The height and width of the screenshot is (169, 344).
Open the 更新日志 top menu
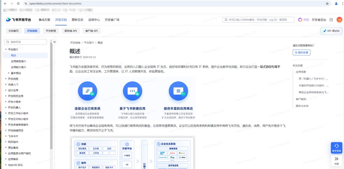[77, 20]
